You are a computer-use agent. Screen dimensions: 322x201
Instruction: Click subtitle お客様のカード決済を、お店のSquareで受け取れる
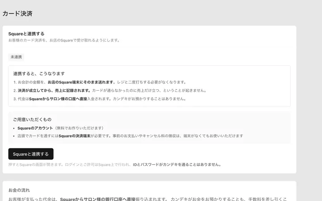(64, 40)
